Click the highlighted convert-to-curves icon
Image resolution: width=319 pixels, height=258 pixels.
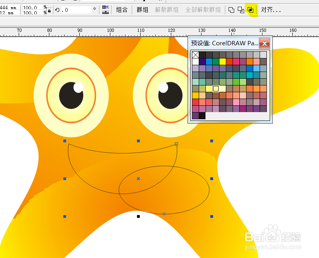click(x=251, y=9)
